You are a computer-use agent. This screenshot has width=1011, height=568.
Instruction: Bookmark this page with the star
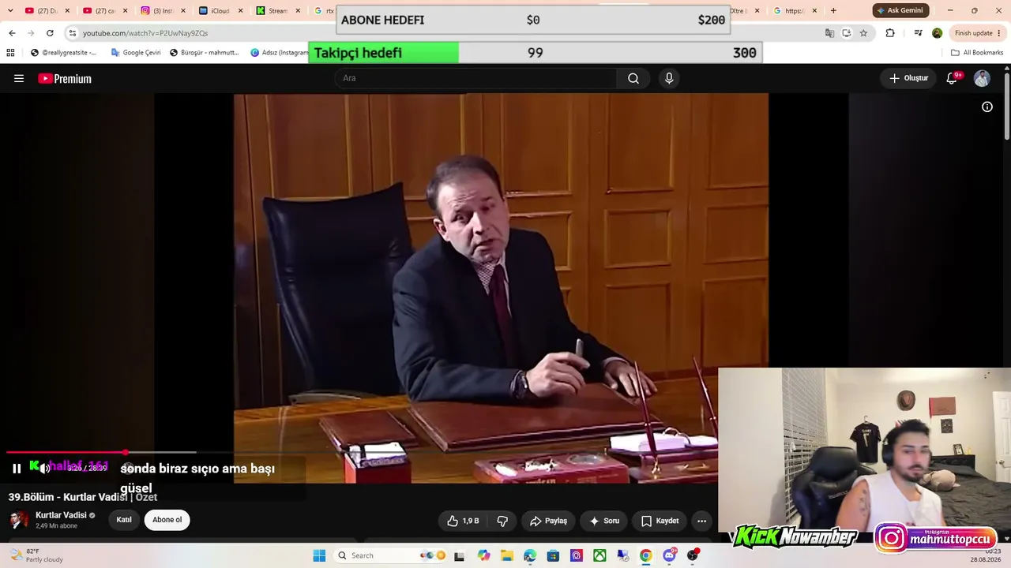[863, 33]
